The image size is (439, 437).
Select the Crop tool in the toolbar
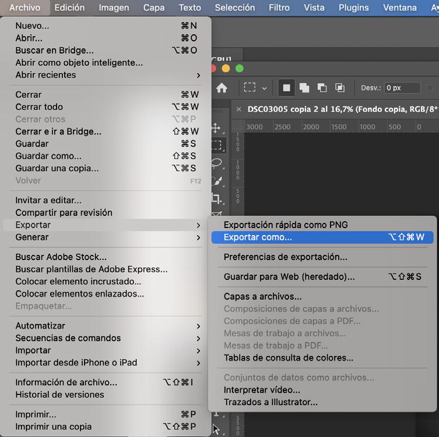[x=217, y=198]
